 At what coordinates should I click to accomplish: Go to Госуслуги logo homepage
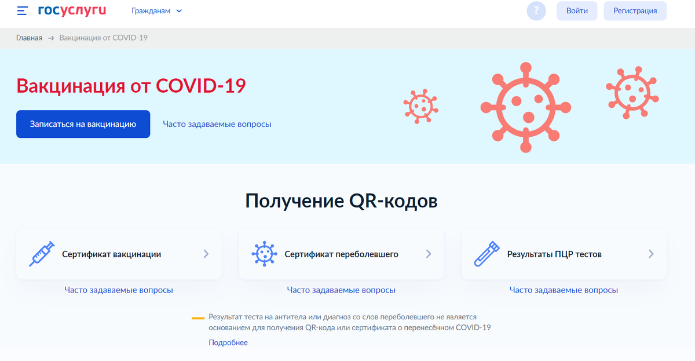(72, 10)
